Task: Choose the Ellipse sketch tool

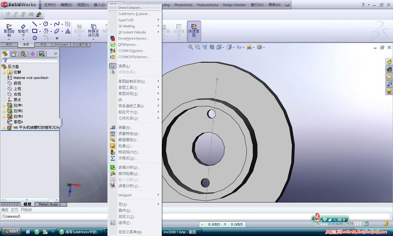Action: [x=56, y=31]
